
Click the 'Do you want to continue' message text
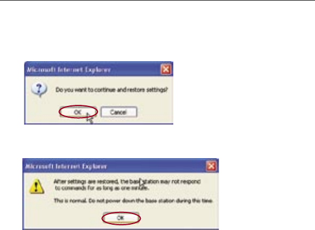pos(111,90)
